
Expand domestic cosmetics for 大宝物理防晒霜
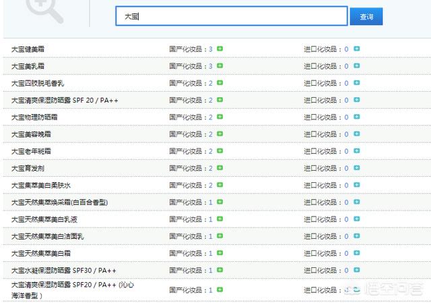point(220,117)
